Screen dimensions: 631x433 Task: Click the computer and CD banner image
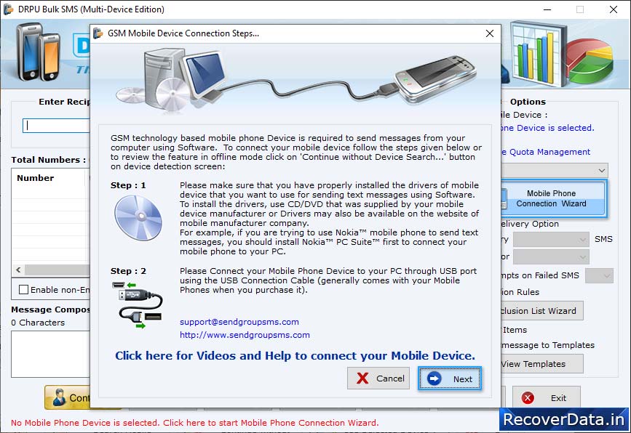[x=172, y=80]
